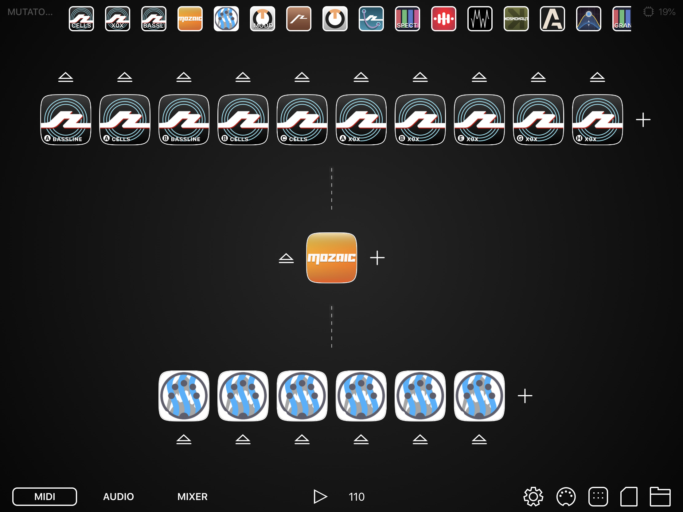Eject the B Bassline node using its arrow above
The image size is (683, 512).
click(184, 77)
